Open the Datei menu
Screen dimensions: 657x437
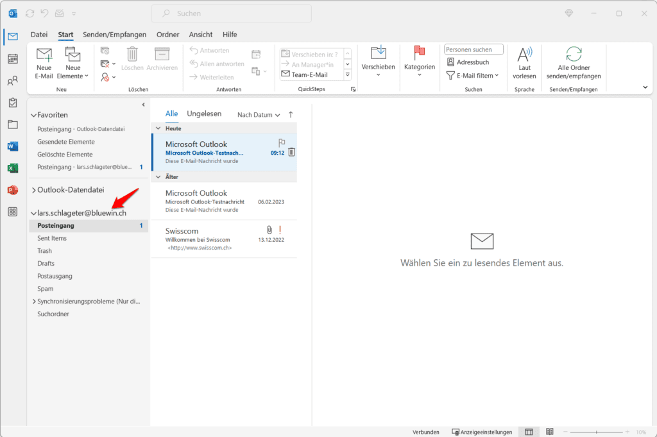(x=39, y=35)
